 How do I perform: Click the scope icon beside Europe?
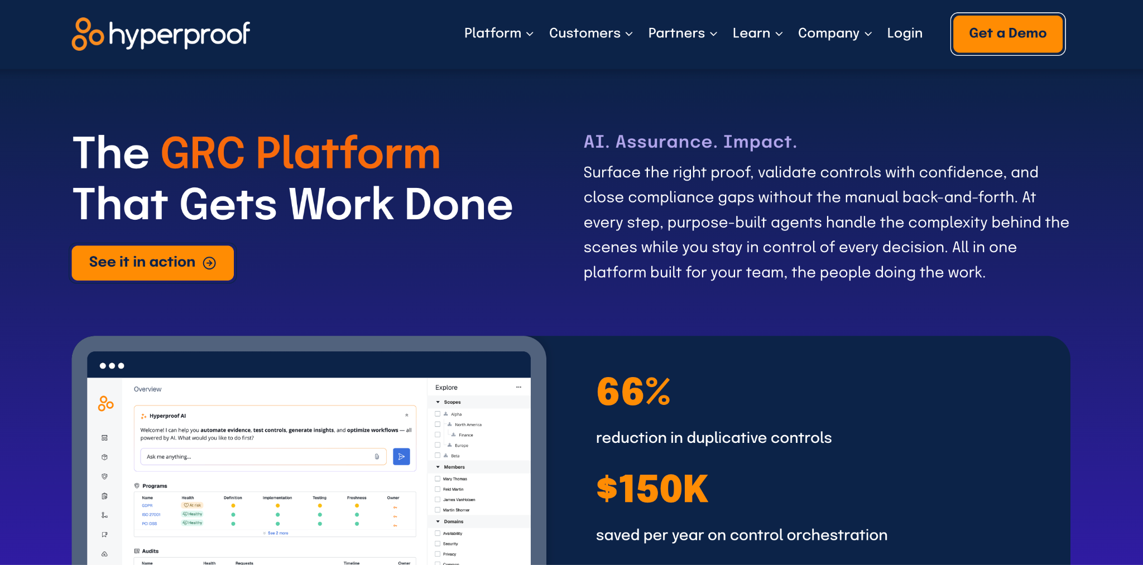pos(450,445)
